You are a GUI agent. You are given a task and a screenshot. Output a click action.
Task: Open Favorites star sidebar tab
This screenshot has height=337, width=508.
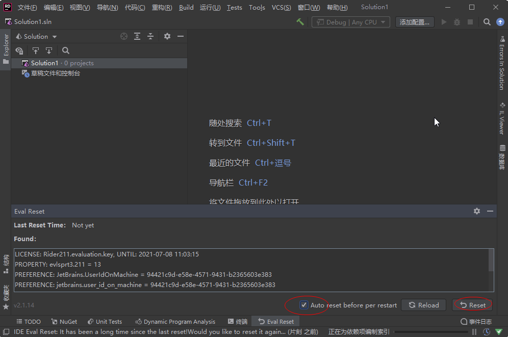[x=6, y=297]
